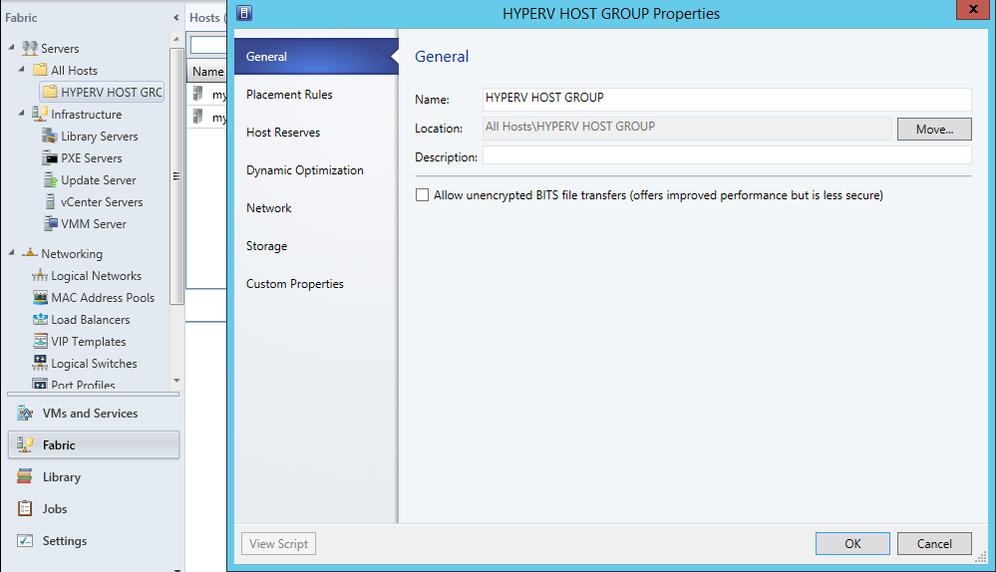Click the VIP Templates icon
The image size is (996, 572).
click(40, 341)
